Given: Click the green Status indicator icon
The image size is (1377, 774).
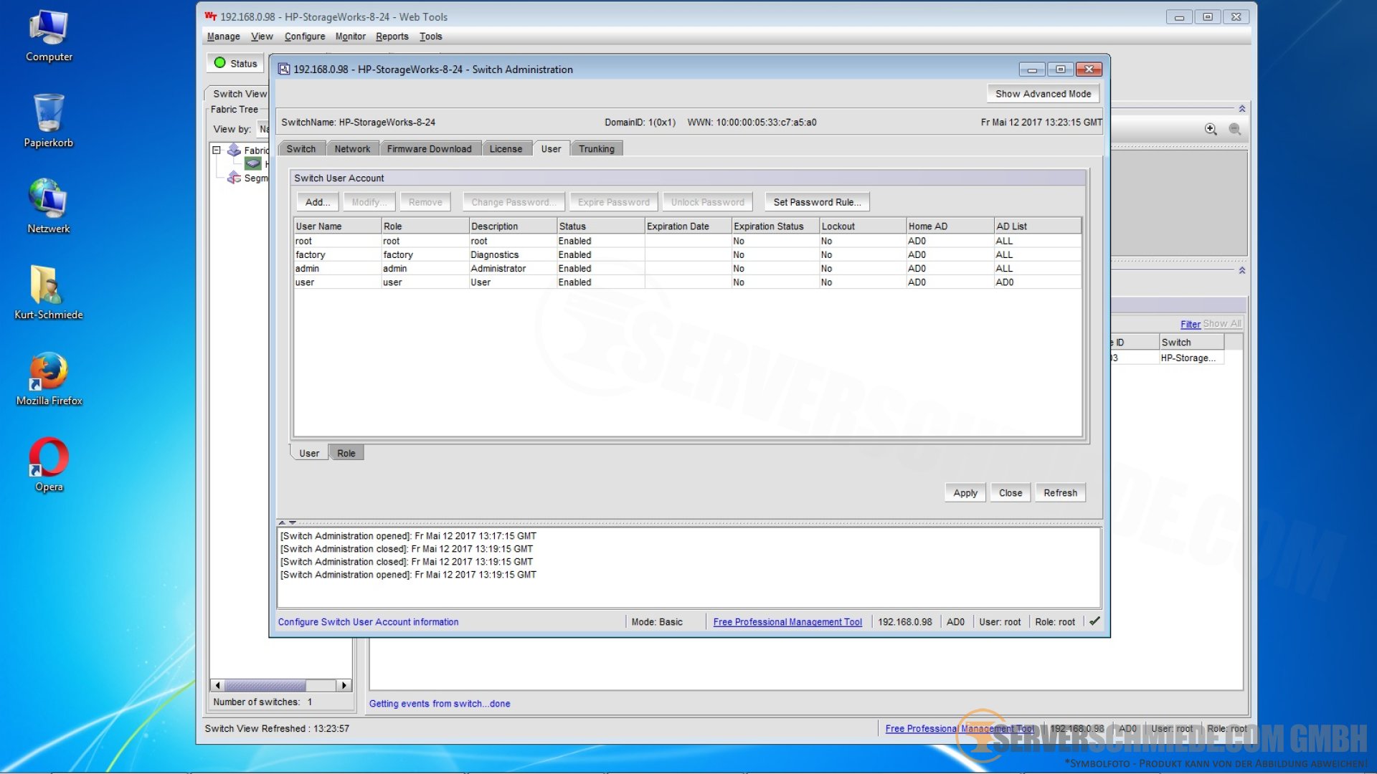Looking at the screenshot, I should tap(220, 63).
